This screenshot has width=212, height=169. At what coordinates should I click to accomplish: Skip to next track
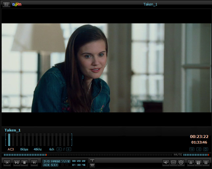[x=34, y=162]
